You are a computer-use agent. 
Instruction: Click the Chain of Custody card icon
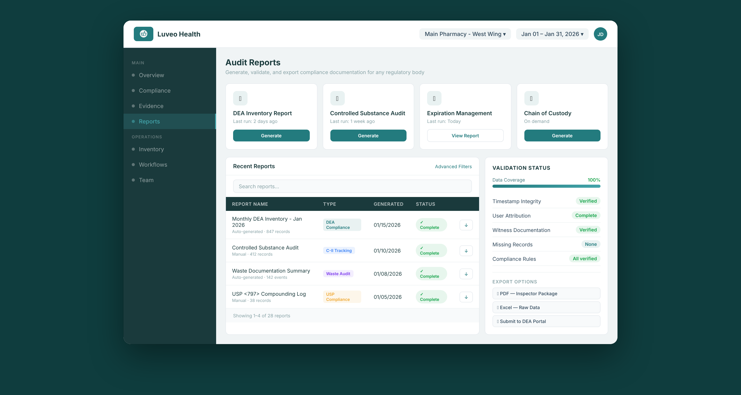pos(531,98)
